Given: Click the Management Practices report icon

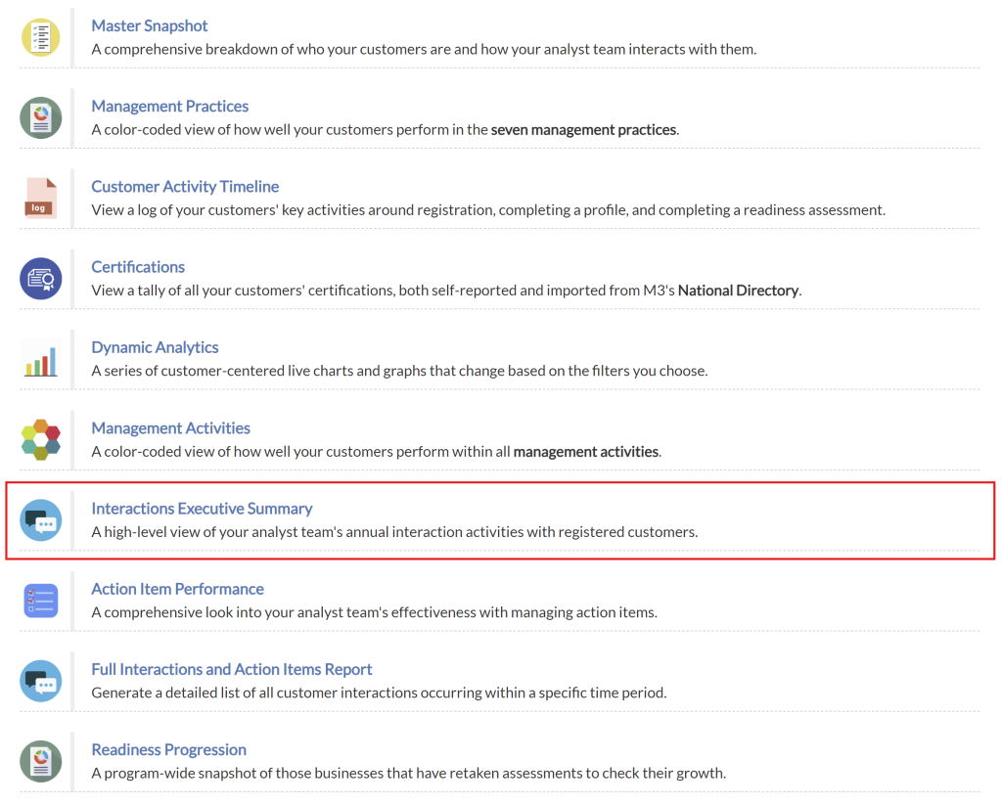Looking at the screenshot, I should click(x=41, y=117).
